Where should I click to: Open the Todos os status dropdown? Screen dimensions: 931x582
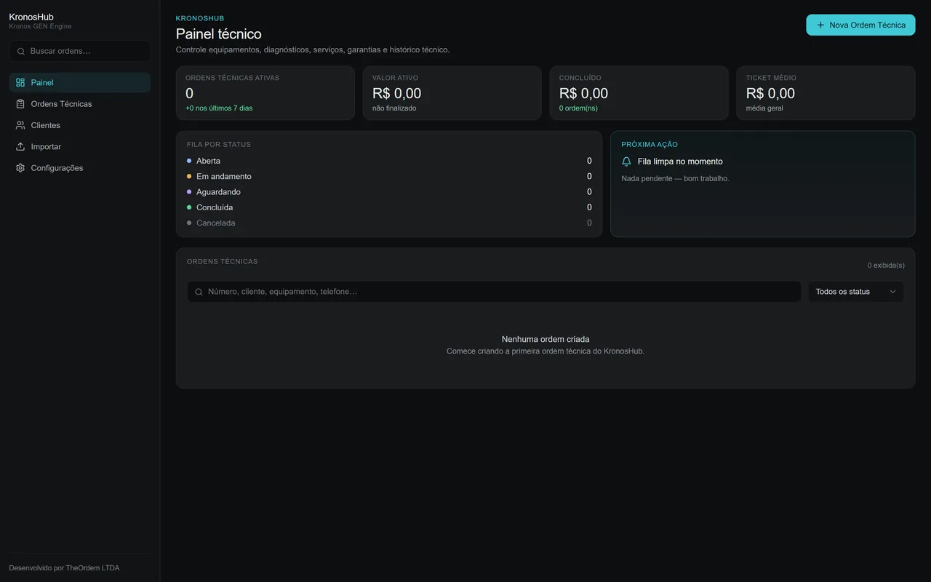[856, 292]
